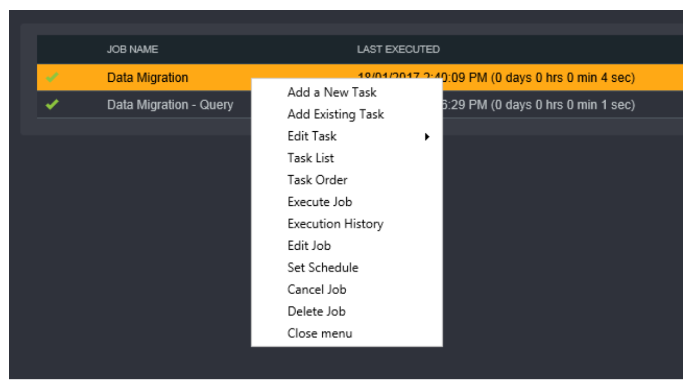
Task: Open the Edit Task submenu
Action: point(312,136)
